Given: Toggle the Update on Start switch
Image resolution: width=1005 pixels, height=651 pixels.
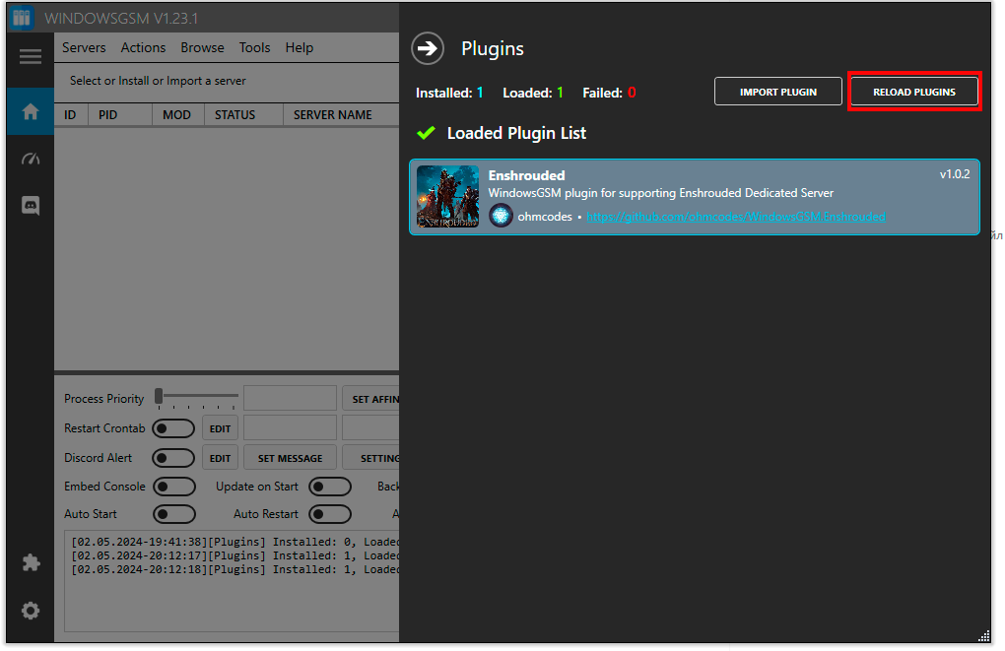Looking at the screenshot, I should tap(330, 487).
